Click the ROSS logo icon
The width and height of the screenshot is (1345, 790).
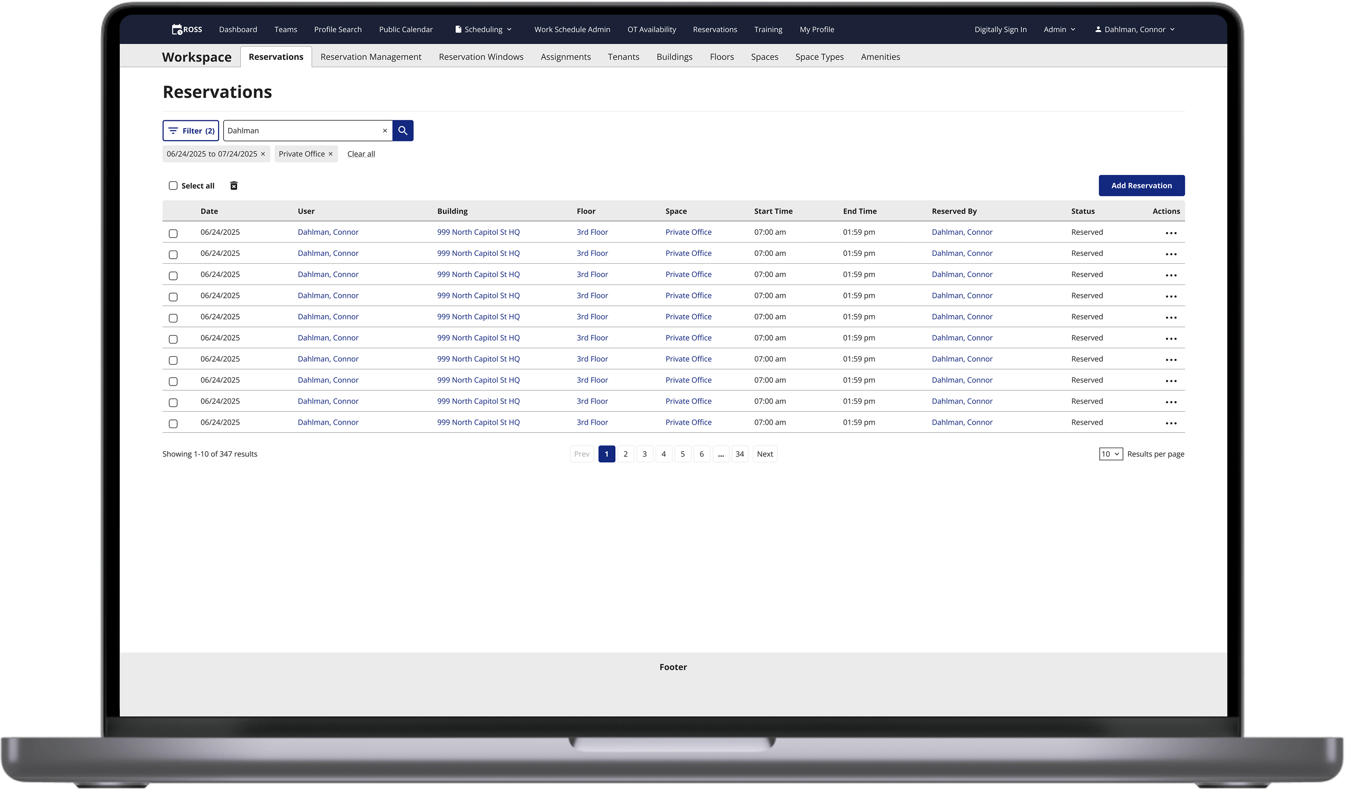pyautogui.click(x=177, y=29)
